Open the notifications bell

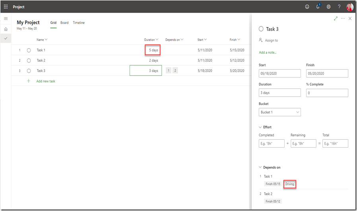318,7
